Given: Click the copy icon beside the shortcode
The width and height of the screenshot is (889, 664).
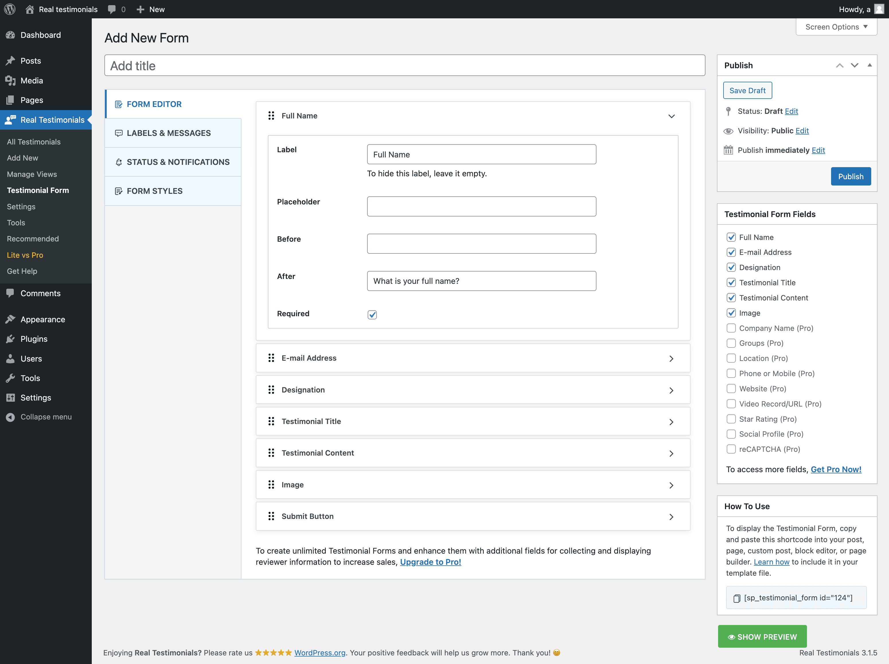Looking at the screenshot, I should [x=737, y=599].
